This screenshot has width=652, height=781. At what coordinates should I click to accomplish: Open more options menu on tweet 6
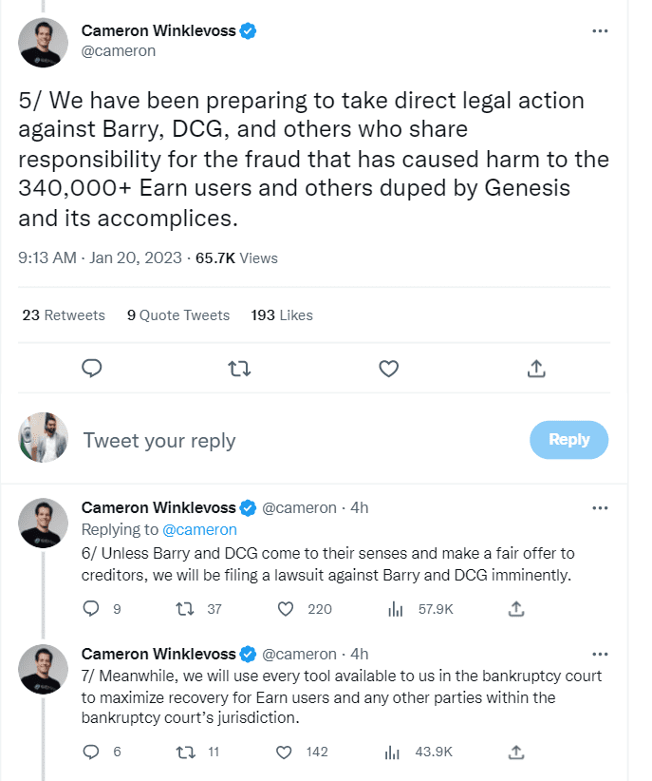[x=600, y=507]
